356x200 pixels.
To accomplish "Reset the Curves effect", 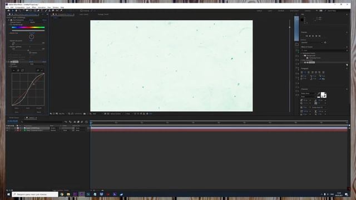I will pyautogui.click(x=31, y=62).
